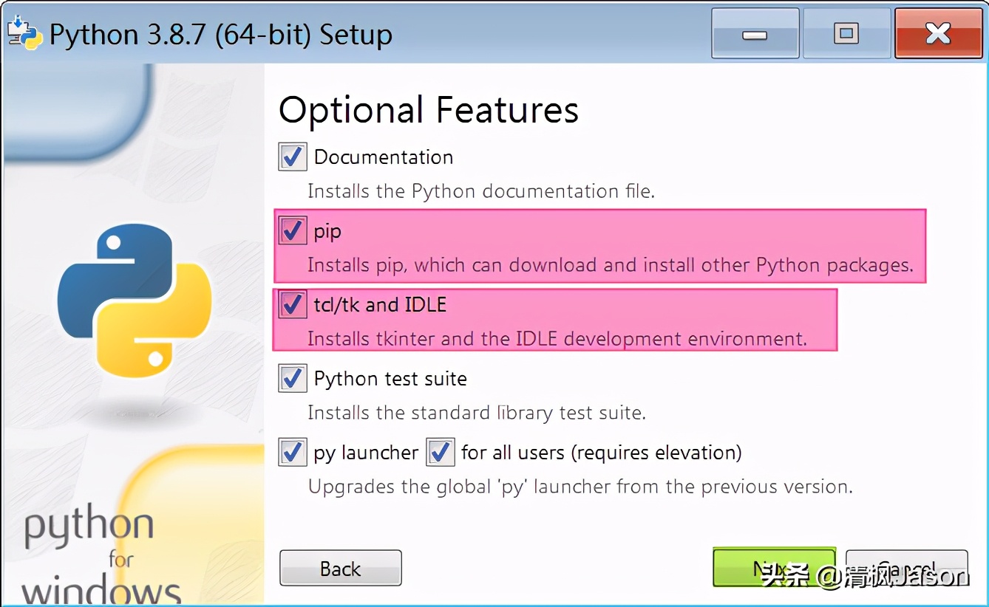989x607 pixels.
Task: Disable the pip installation option
Action: click(x=292, y=230)
